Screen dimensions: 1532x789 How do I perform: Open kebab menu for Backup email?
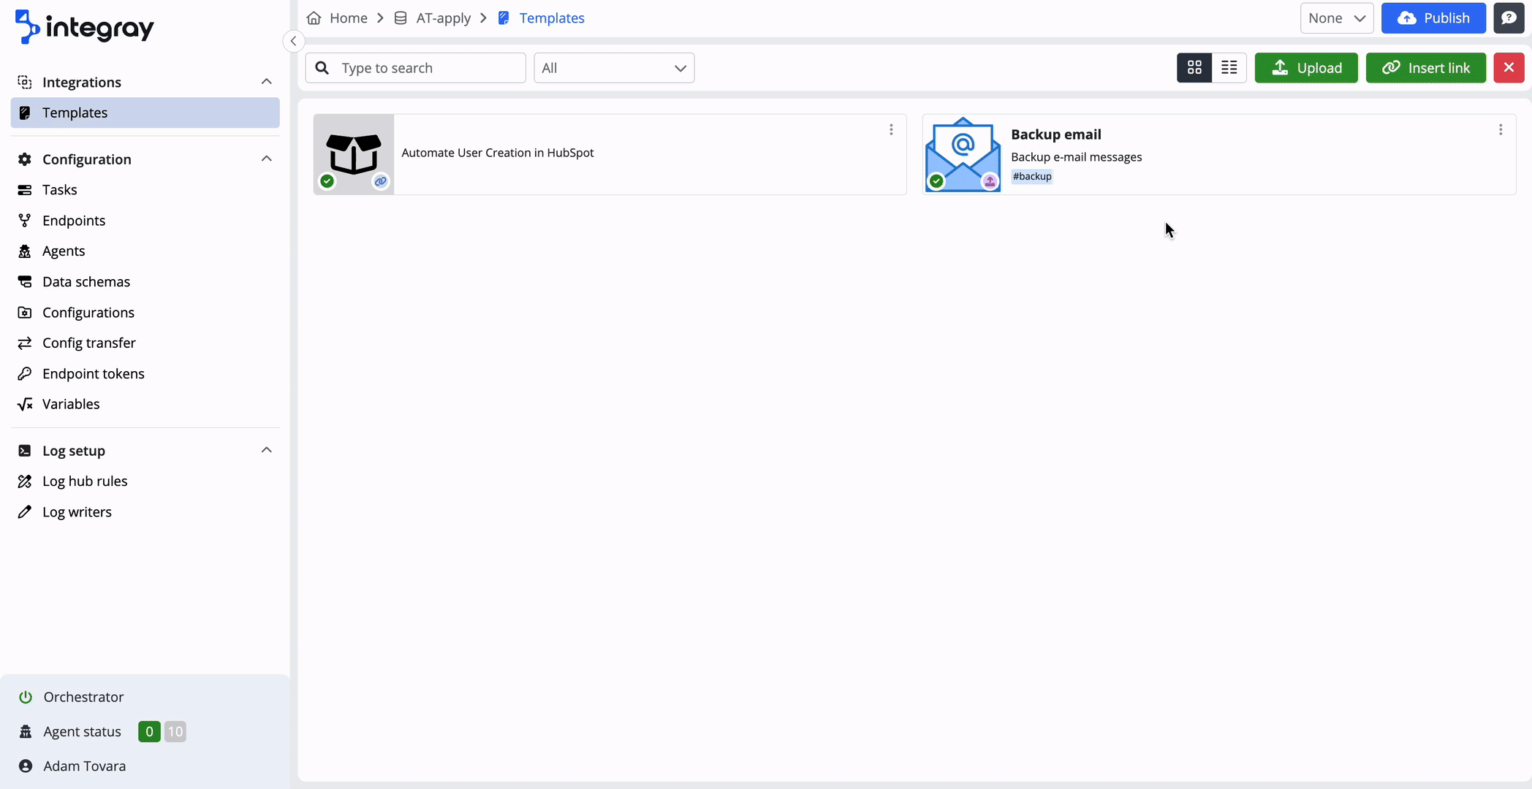click(1501, 129)
